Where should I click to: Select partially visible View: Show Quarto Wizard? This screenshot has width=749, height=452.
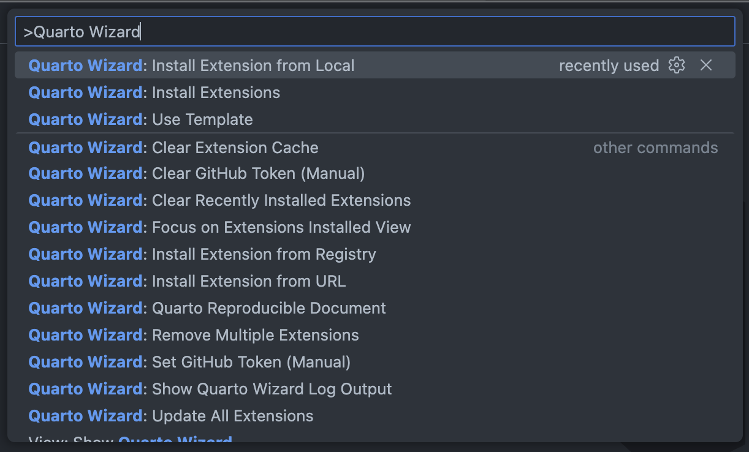coord(131,440)
